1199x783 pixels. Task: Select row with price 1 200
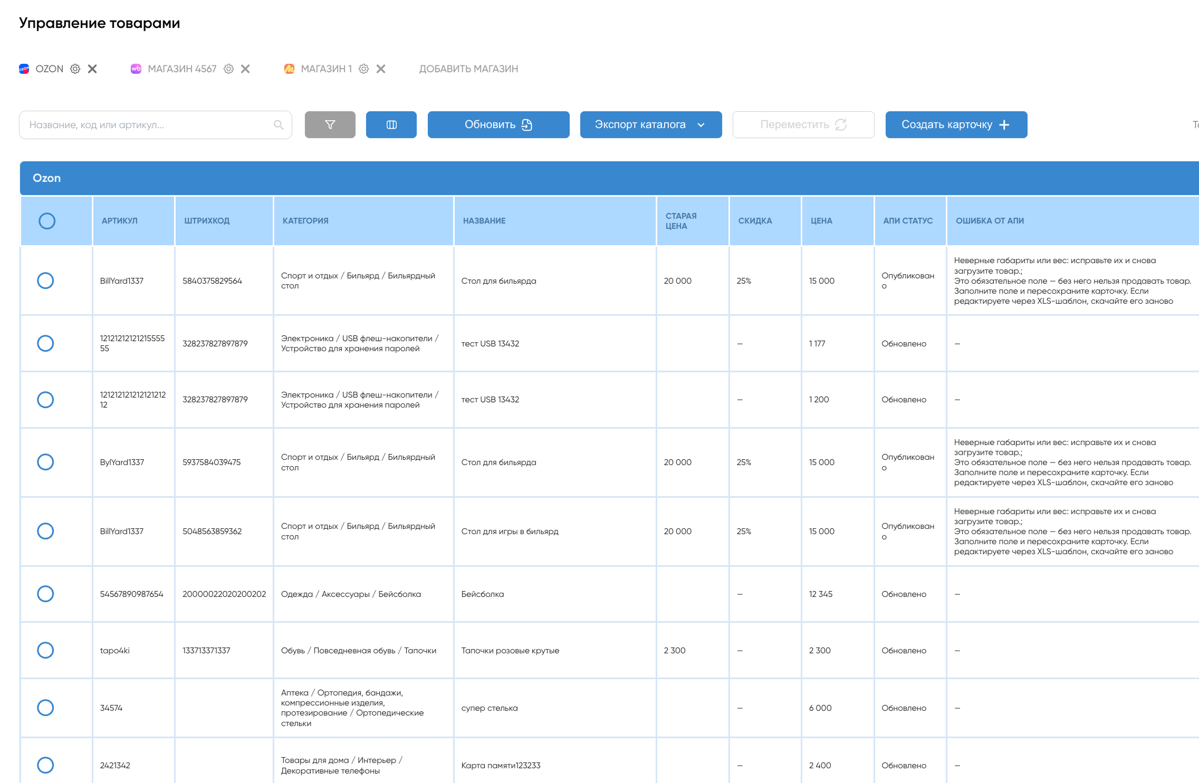[45, 400]
